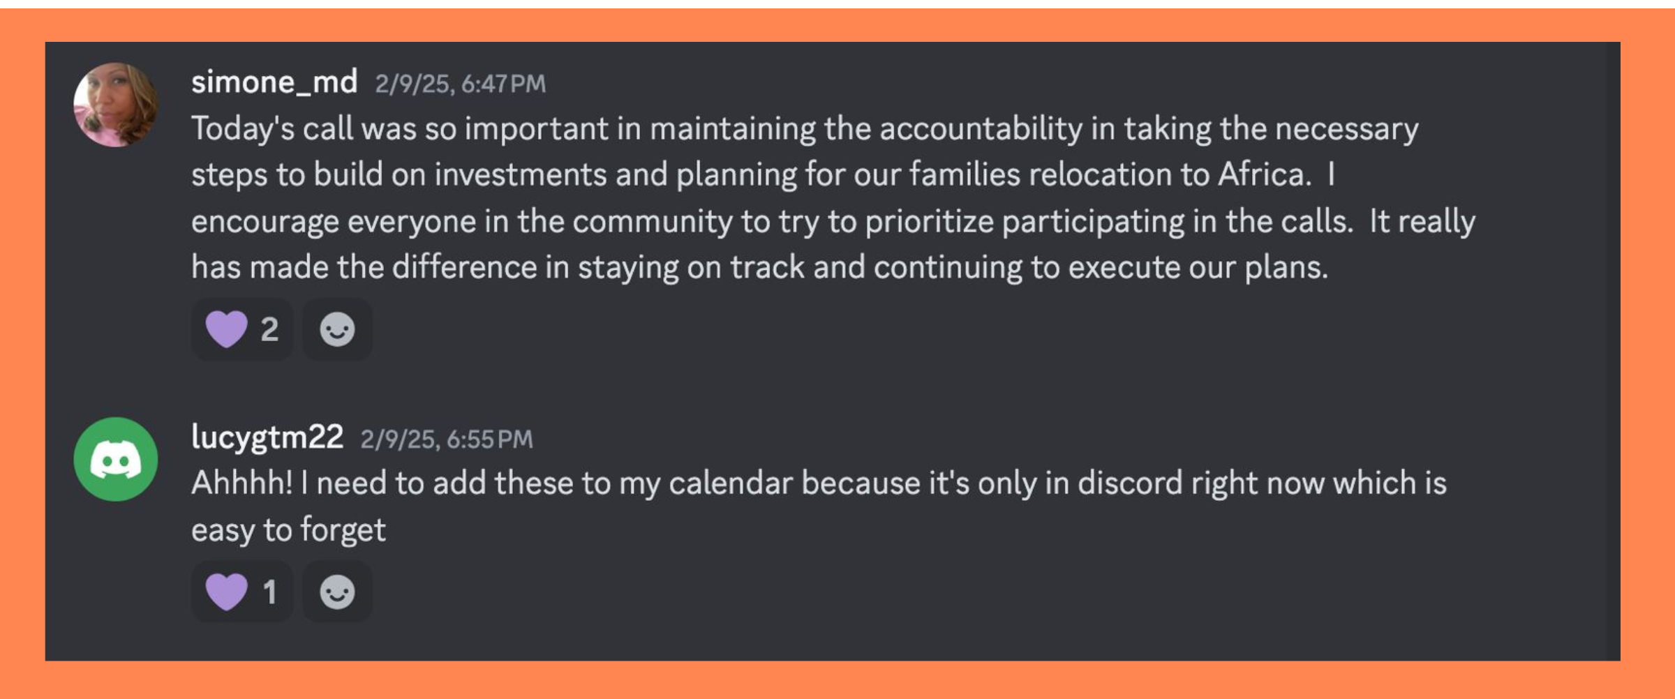This screenshot has width=1675, height=699.
Task: Toggle purple heart reaction on simone_md's message
Action: point(227,329)
